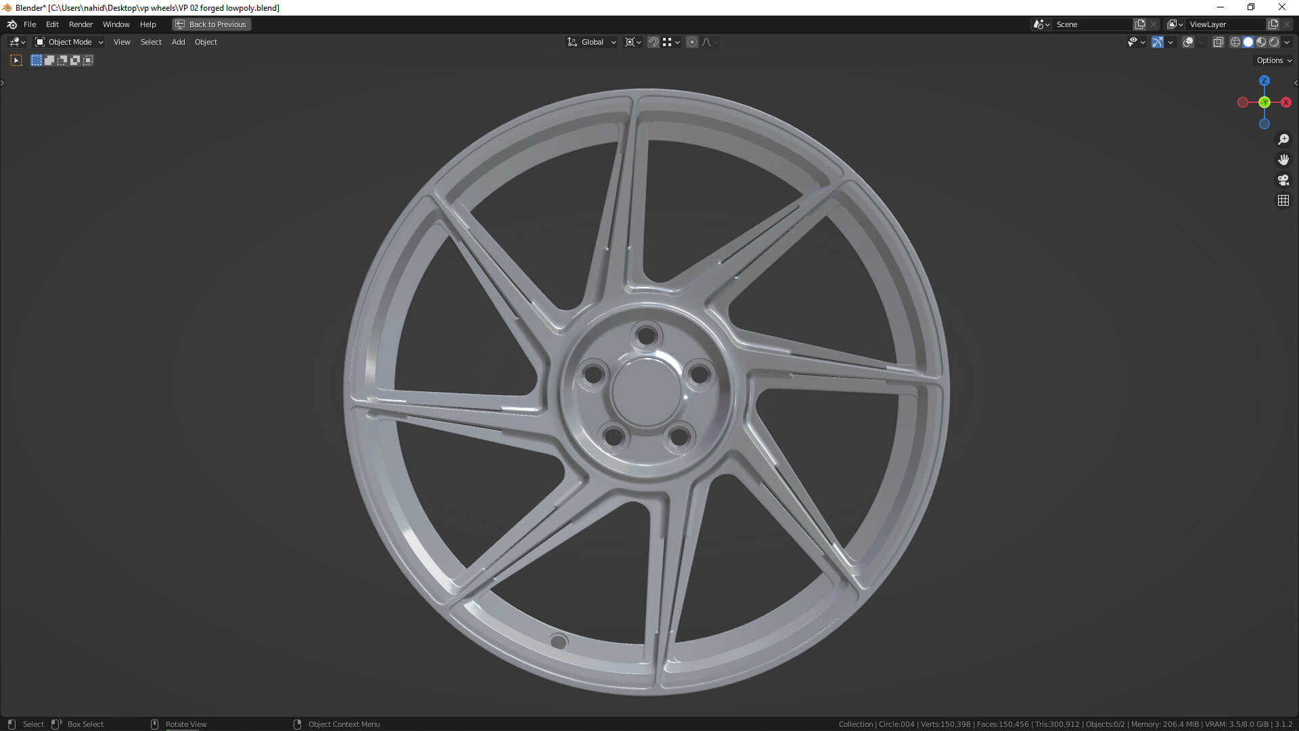Switch to material preview shading
This screenshot has width=1299, height=731.
(x=1261, y=42)
